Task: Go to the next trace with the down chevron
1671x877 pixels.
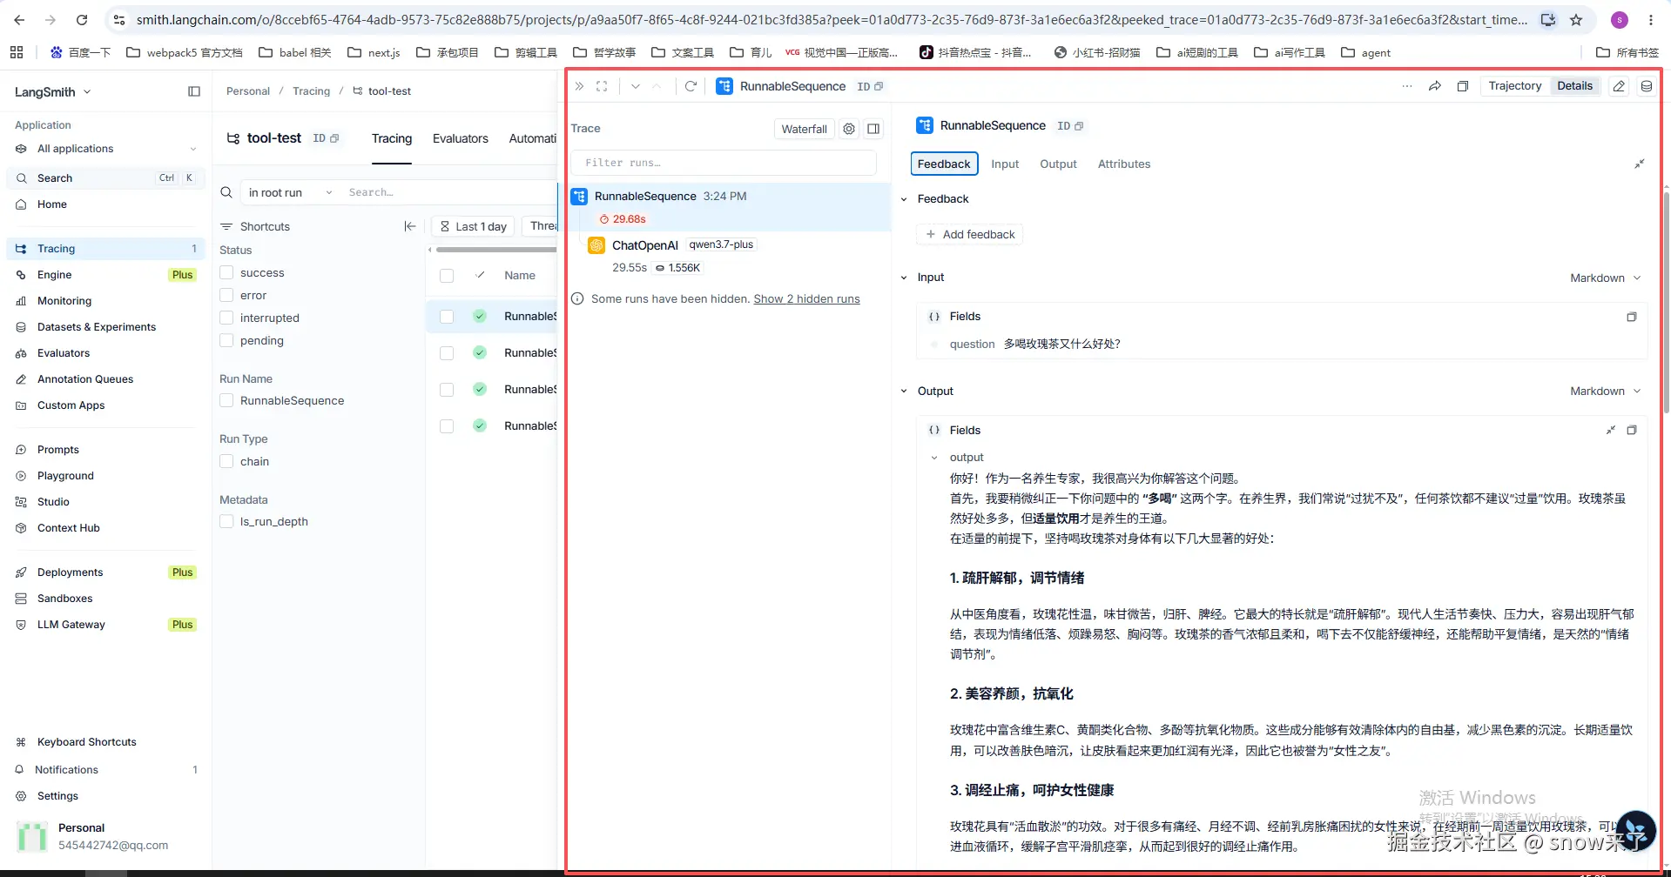Action: 636,86
